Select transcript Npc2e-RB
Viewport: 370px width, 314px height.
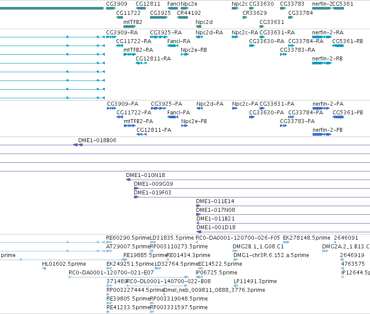[x=185, y=54]
